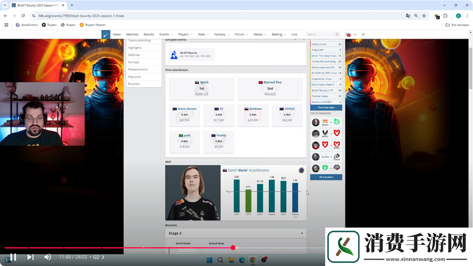Go back using the browser back arrow
Screen dimensions: 473x266
pos(6,16)
